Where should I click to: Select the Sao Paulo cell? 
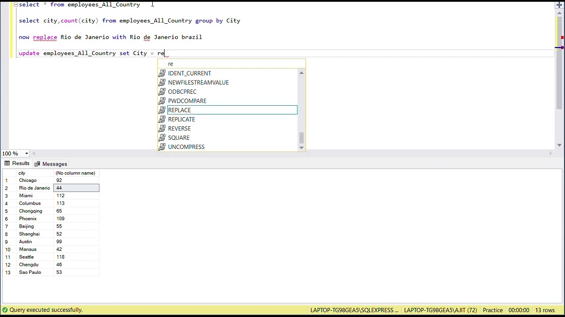pos(35,273)
